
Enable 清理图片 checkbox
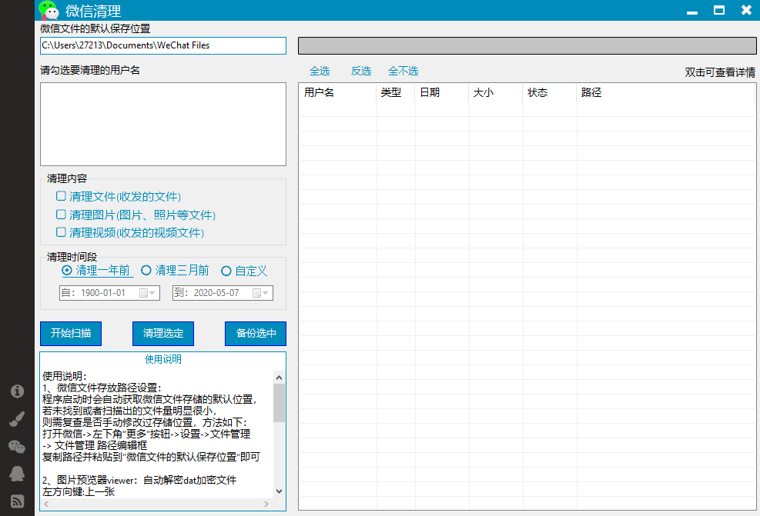click(61, 215)
